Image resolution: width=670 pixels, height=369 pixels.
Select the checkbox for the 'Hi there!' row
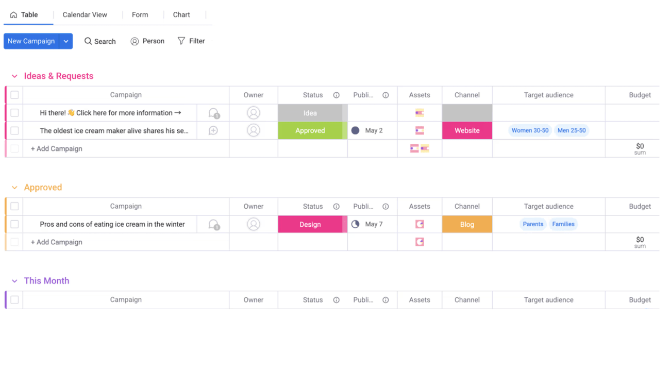coord(14,112)
